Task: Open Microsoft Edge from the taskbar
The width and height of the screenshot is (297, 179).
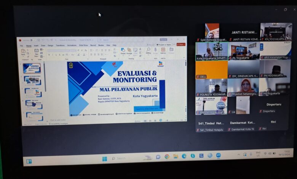Action: pos(184,156)
